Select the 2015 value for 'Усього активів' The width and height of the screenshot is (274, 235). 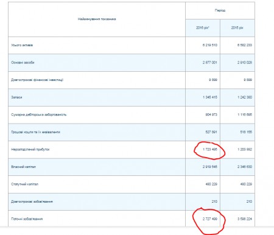[245, 45]
